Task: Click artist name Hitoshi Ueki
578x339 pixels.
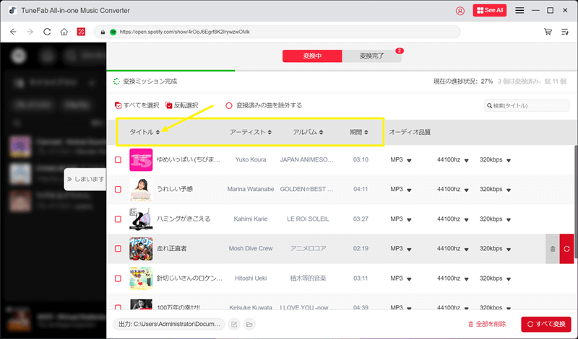Action: click(251, 278)
